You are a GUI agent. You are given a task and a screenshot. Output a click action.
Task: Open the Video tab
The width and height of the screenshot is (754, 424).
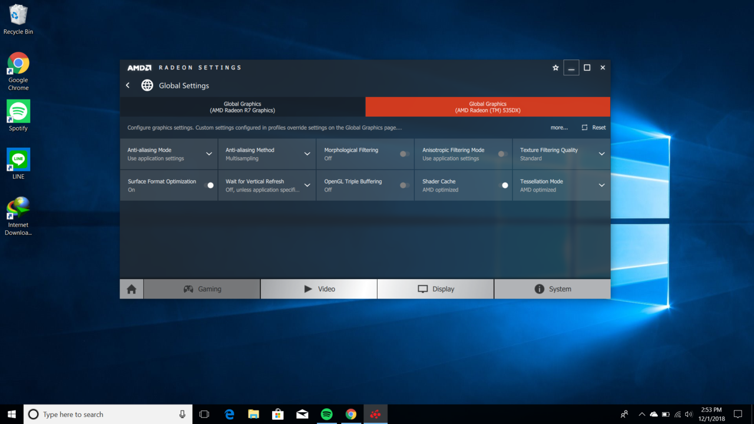[x=319, y=289]
